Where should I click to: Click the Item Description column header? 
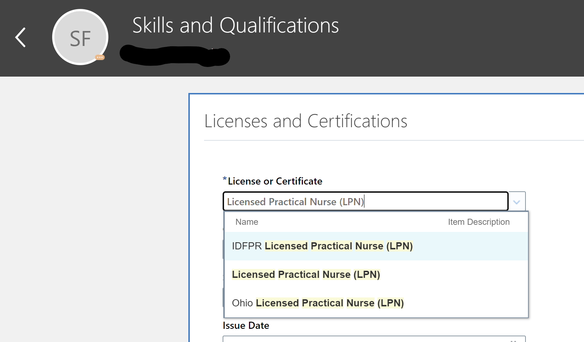click(479, 222)
